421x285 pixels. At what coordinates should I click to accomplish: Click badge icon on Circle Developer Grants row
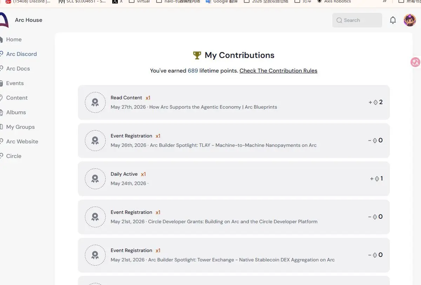95,217
